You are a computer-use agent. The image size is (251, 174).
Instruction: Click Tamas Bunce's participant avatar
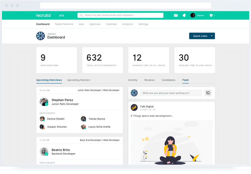[83, 119]
